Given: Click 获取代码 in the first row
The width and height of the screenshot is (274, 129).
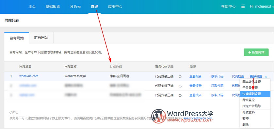Looking at the screenshot, I should 217,76.
